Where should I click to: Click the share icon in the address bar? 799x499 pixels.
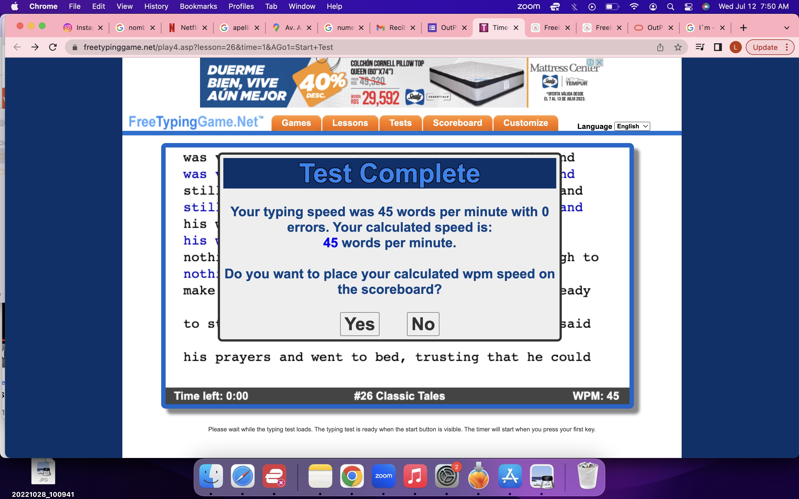[x=660, y=47]
